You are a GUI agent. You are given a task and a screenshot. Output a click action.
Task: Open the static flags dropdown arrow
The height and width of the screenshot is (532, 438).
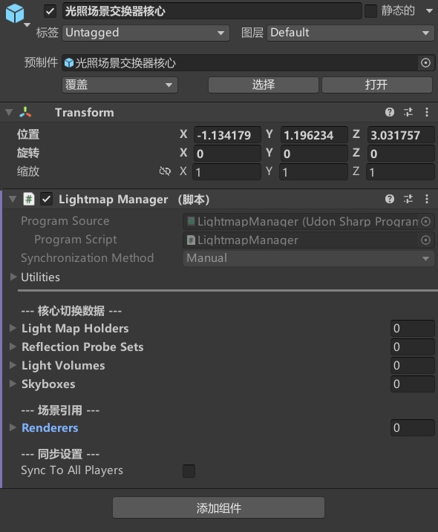click(429, 11)
